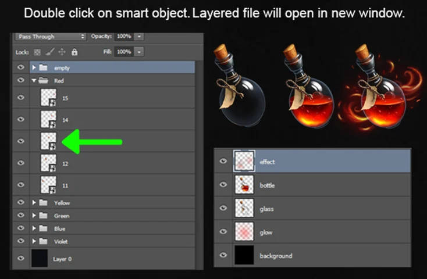Hide the bottle layer
Screen dimensions: 427x279
[223, 185]
